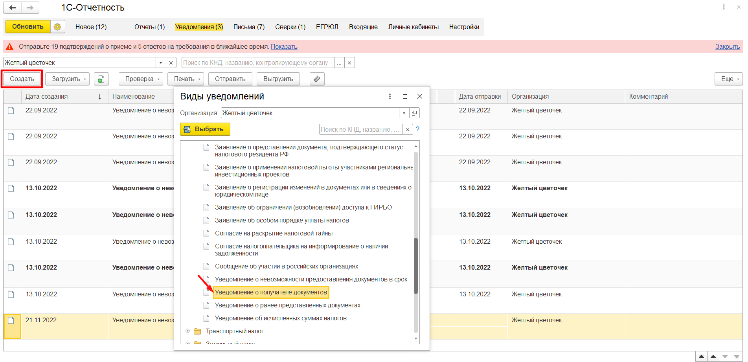The width and height of the screenshot is (748, 362).
Task: Click the paperclip attachment icon
Action: (x=317, y=79)
